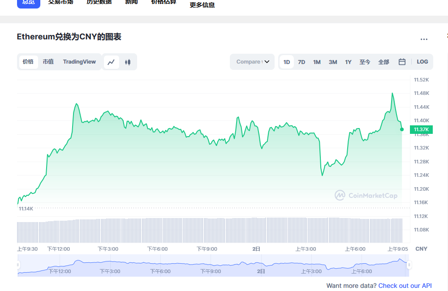Viewport: 448px width, 291px height.
Task: Toggle logarithmic LOG scale
Action: (422, 62)
